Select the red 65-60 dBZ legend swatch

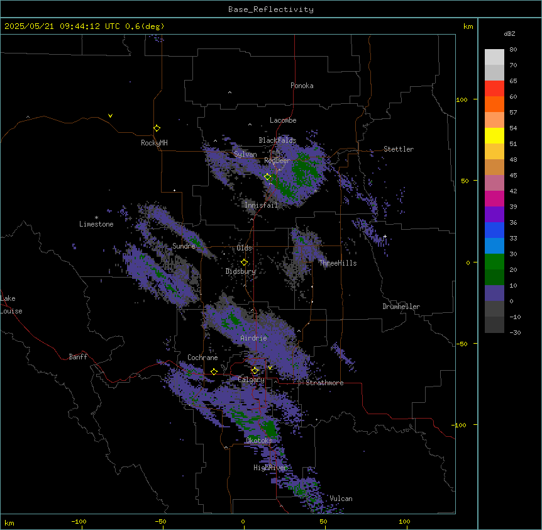click(494, 88)
